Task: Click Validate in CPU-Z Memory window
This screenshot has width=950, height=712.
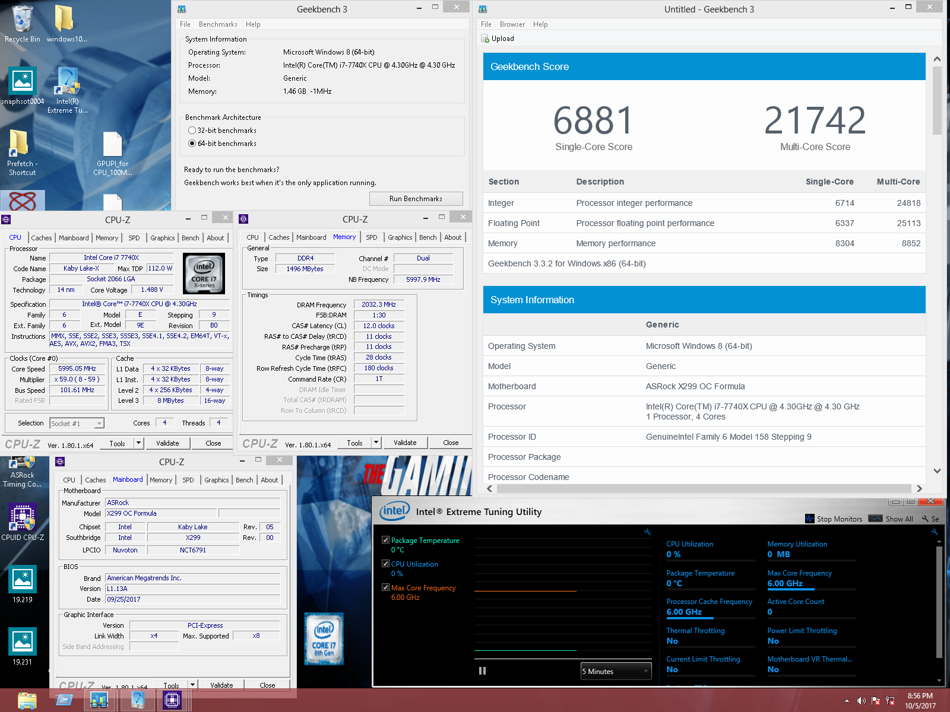Action: (x=405, y=443)
